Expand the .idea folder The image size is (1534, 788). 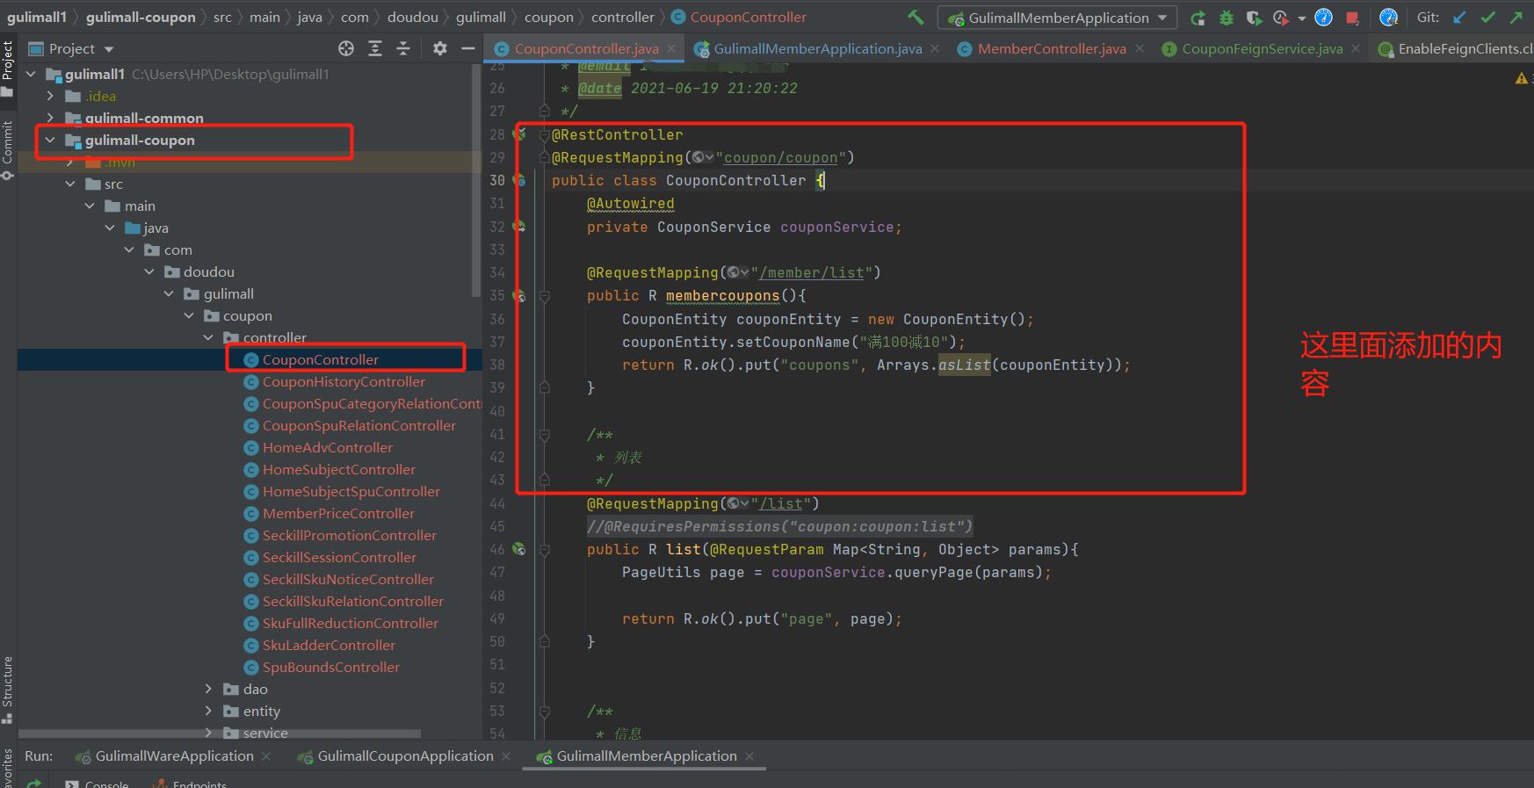[50, 96]
